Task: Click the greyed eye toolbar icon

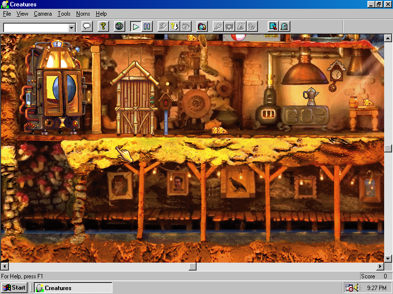Action: 186,26
